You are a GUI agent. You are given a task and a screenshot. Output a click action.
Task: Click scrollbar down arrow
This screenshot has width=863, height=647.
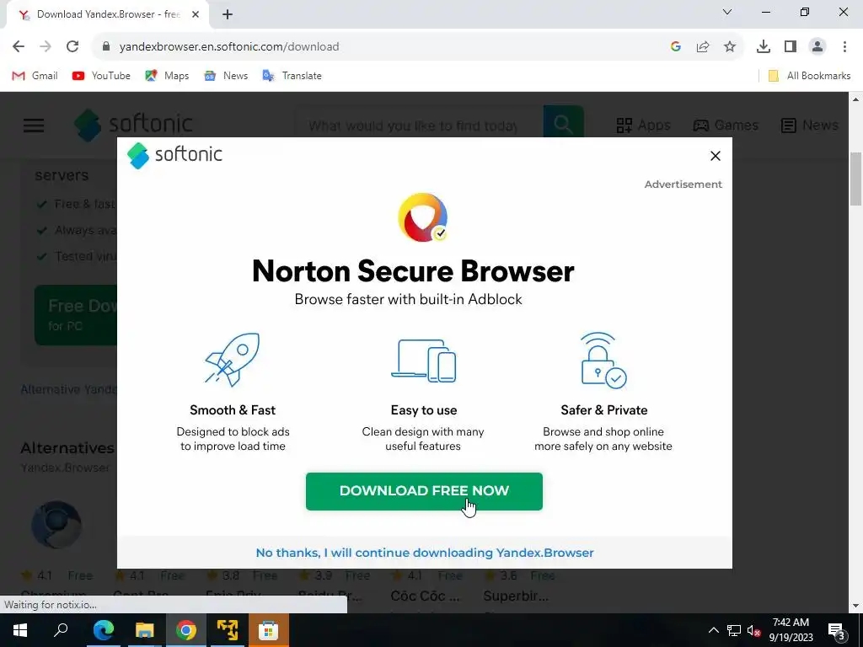tap(855, 606)
